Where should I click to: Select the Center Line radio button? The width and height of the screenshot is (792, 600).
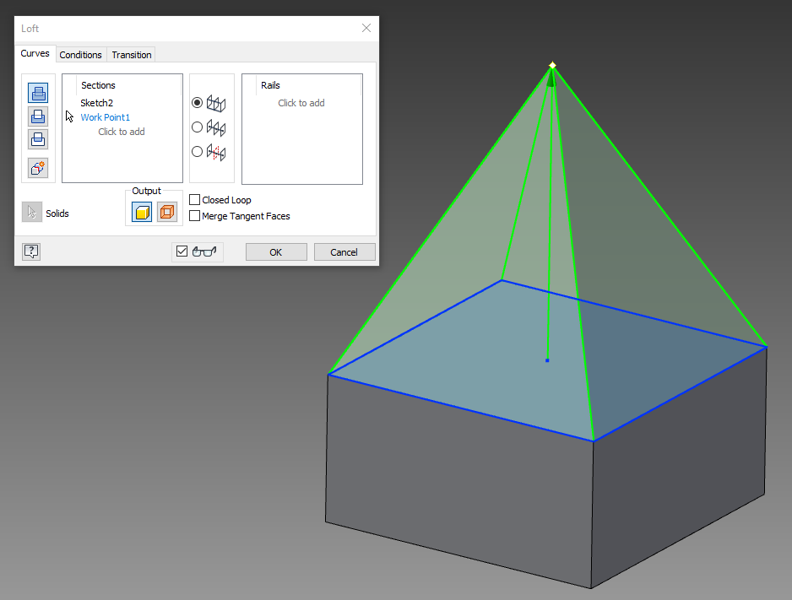[x=196, y=127]
